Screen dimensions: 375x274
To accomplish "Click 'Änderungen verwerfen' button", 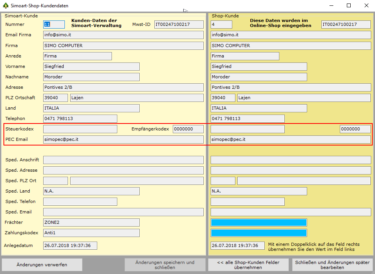I will pos(42,265).
